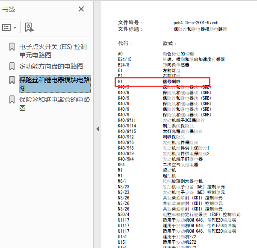Click code K40/9f2

pos(126,137)
